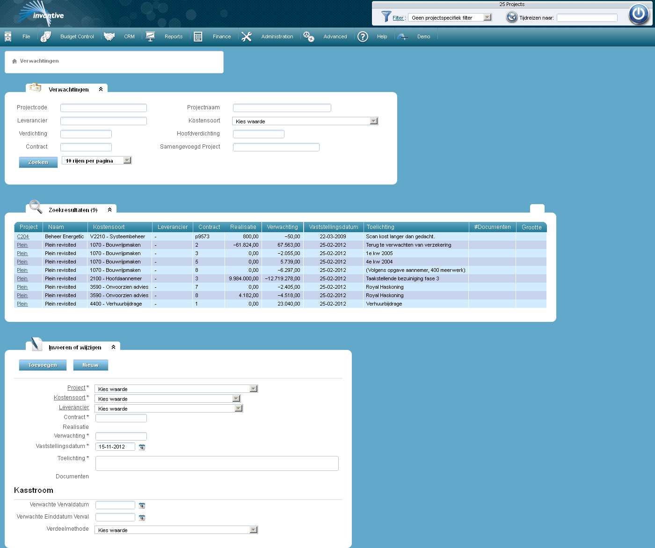Screen dimensions: 655x548
Task: Click the Zoekresultaten magnifier icon
Action: [36, 206]
